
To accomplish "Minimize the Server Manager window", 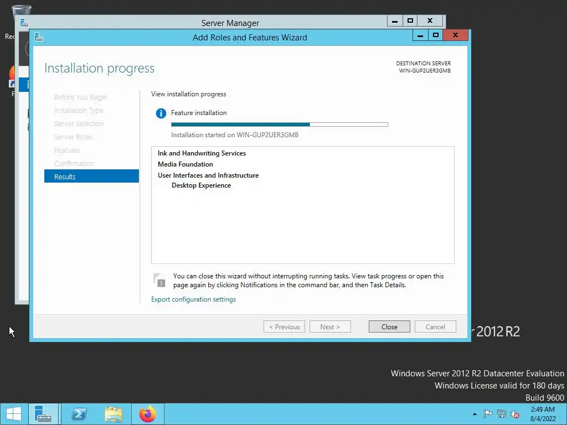I will (x=395, y=20).
